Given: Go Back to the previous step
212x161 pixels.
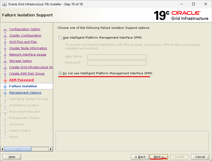Looking at the screenshot, I should [x=140, y=157].
